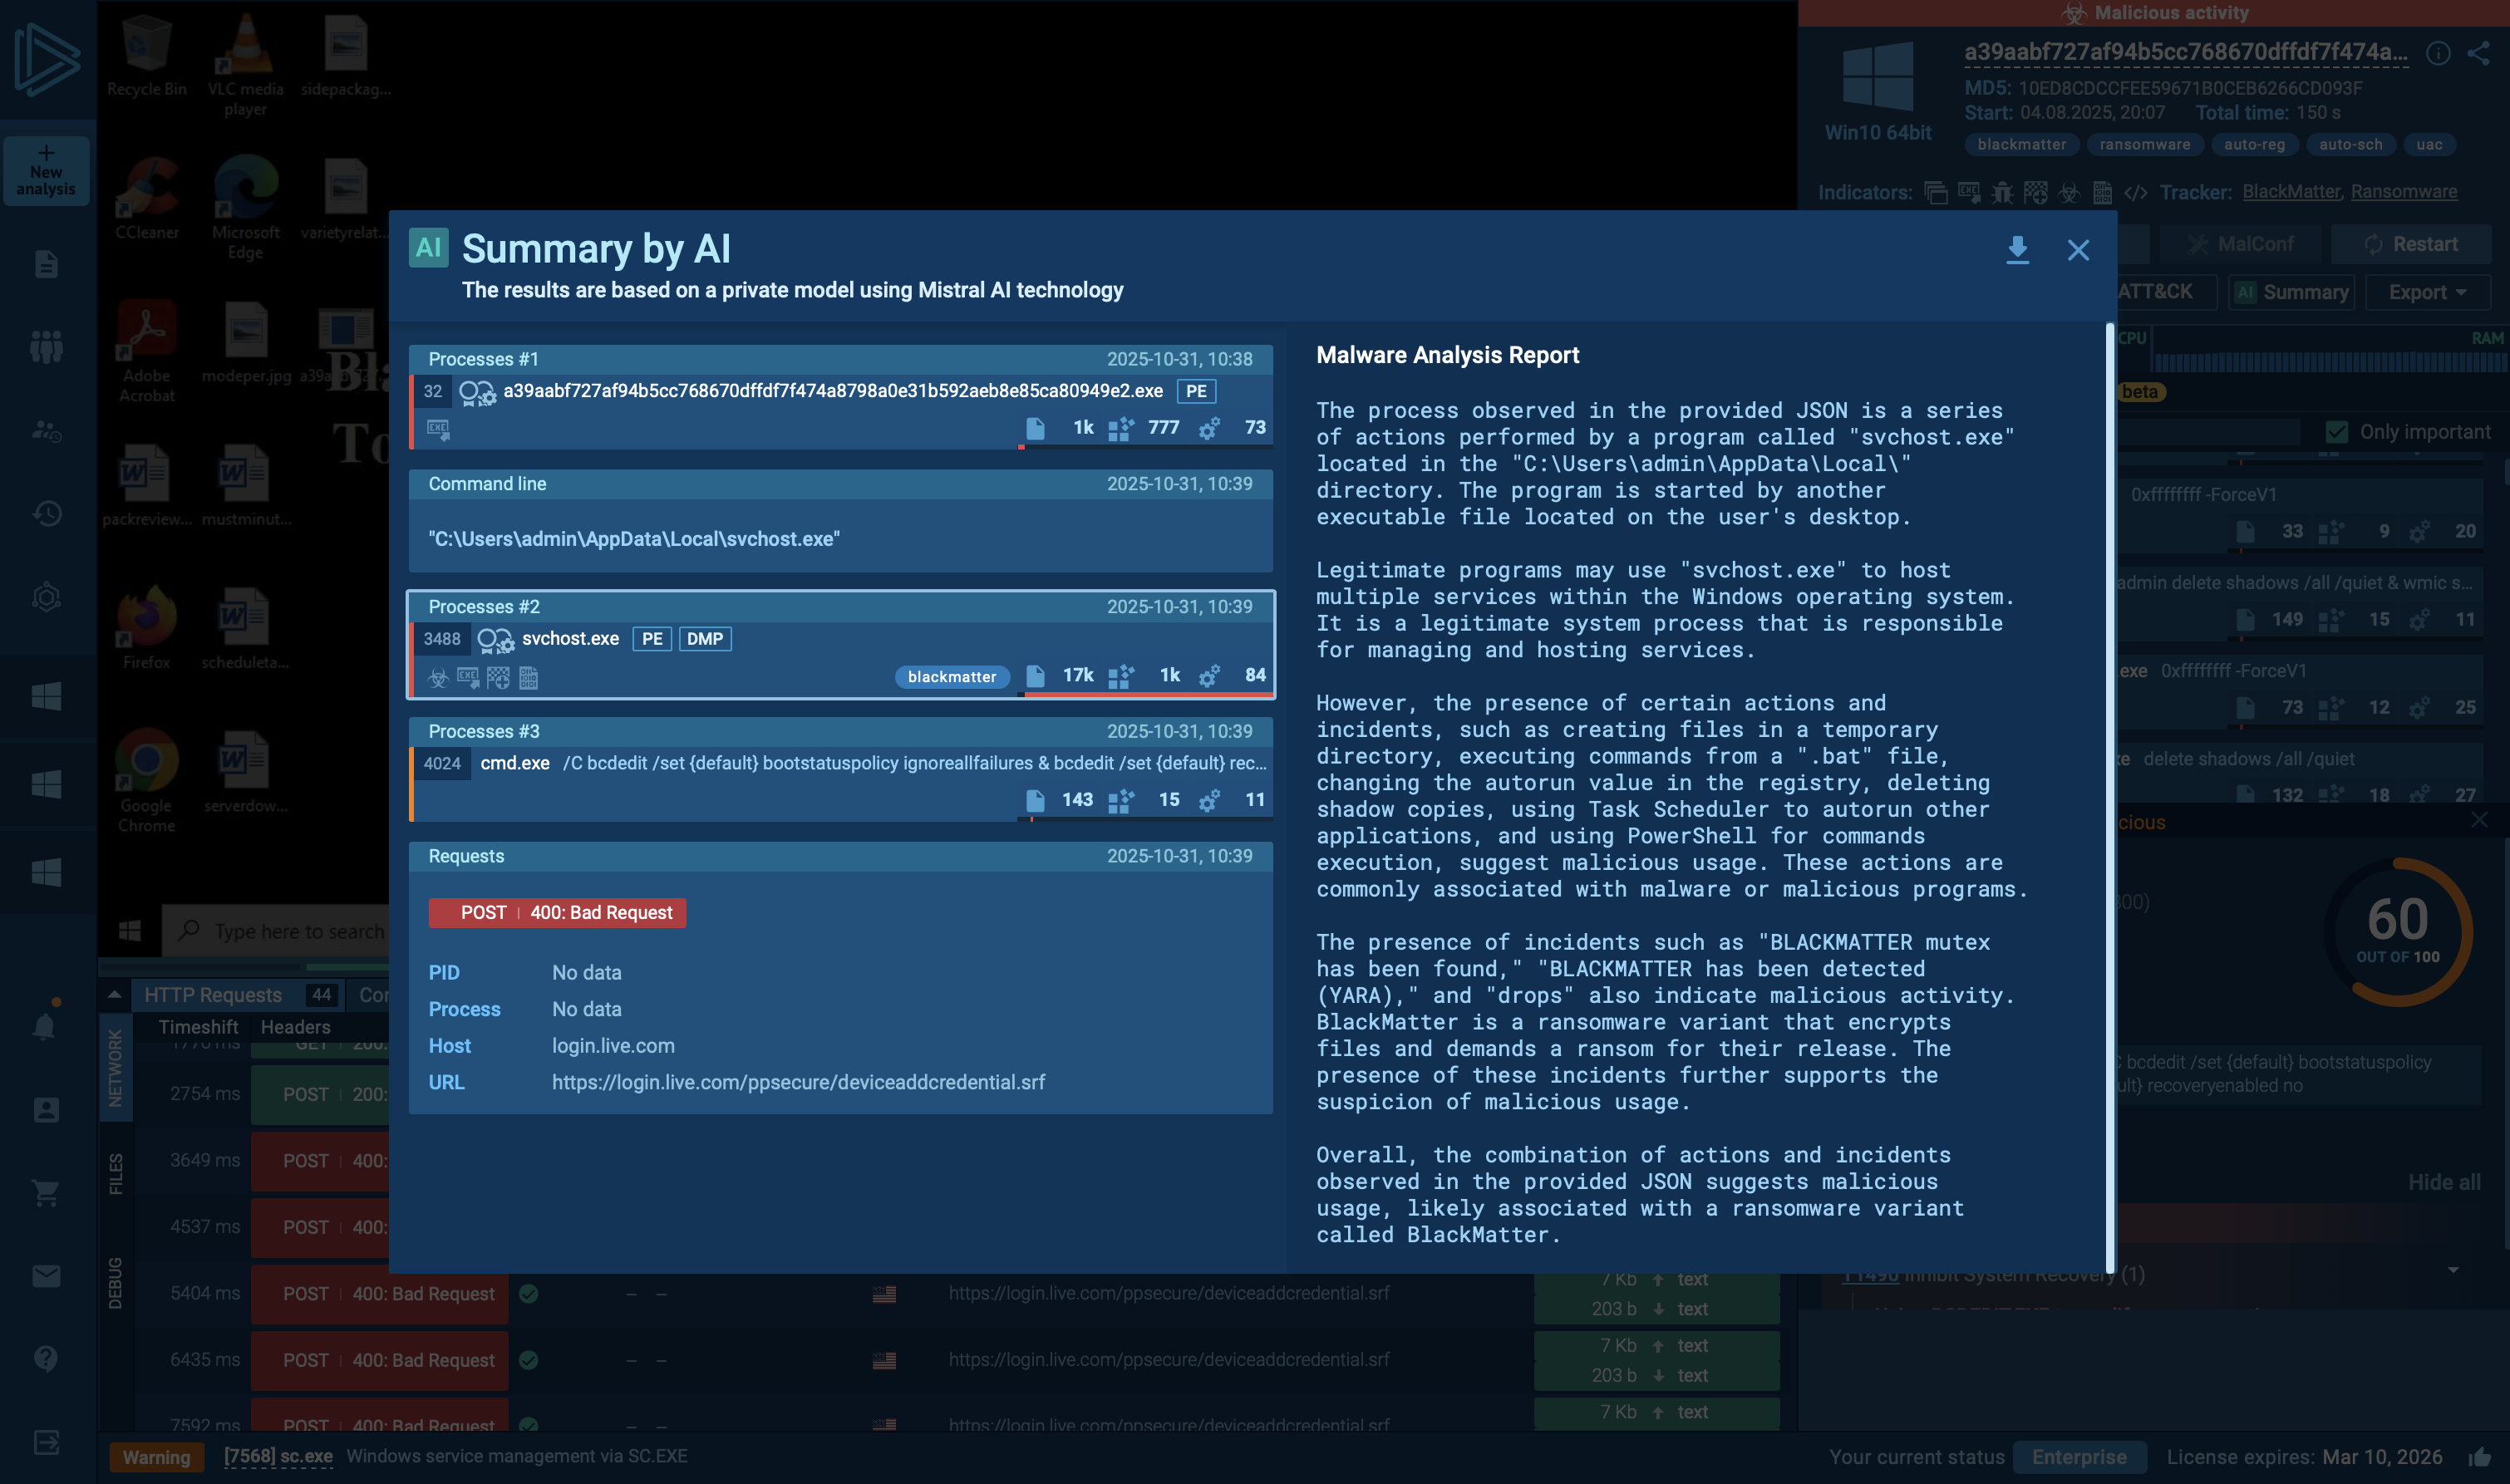Screen dimensions: 2510x1484
Task: Expand the Export dropdown
Action: point(2427,292)
